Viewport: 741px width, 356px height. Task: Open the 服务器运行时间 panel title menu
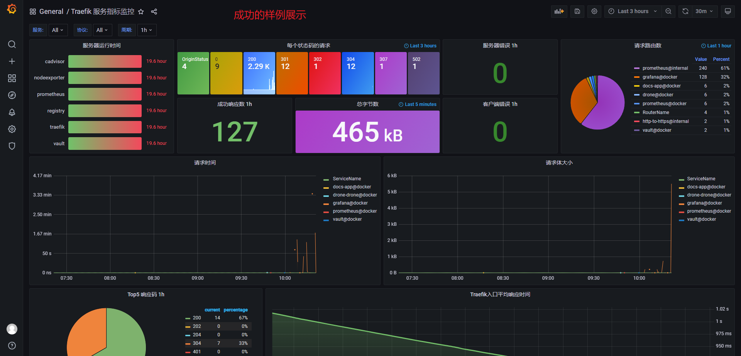(102, 45)
